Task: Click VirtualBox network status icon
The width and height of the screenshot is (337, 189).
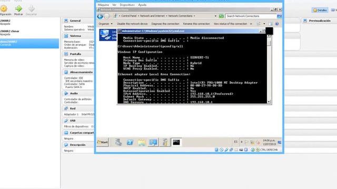Action: tap(231, 150)
